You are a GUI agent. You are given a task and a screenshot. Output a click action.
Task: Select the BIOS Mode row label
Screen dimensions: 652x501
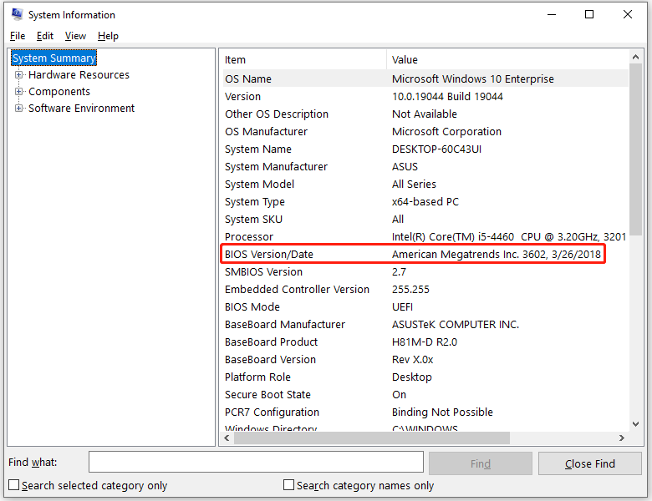(252, 306)
